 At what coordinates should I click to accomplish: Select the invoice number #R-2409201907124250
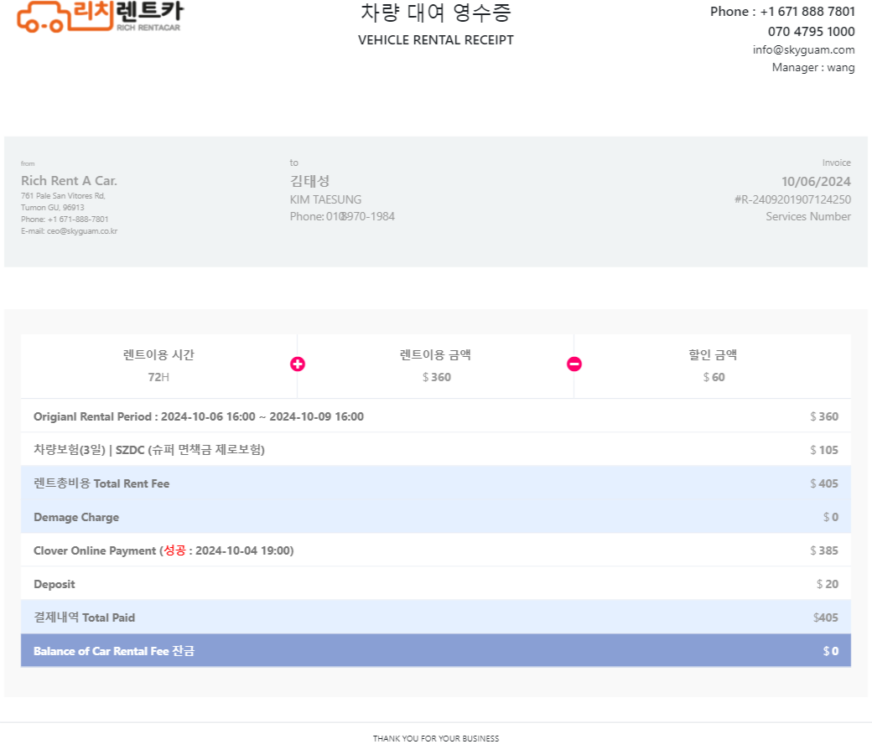(x=792, y=199)
